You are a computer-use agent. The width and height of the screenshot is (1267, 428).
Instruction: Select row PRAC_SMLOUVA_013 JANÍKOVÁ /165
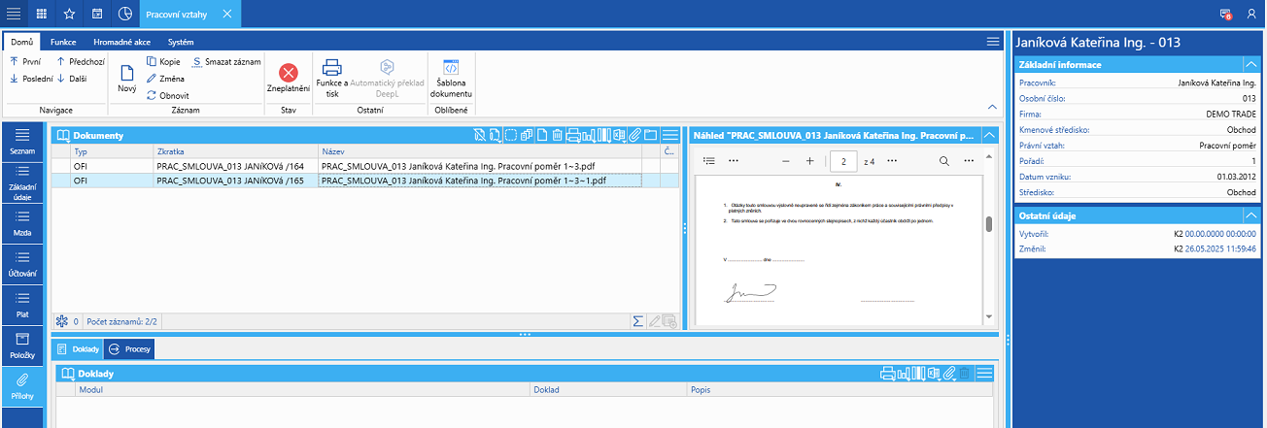(x=365, y=181)
